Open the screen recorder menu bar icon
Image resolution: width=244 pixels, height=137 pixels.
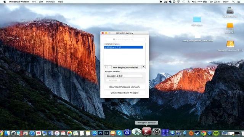(165, 2)
